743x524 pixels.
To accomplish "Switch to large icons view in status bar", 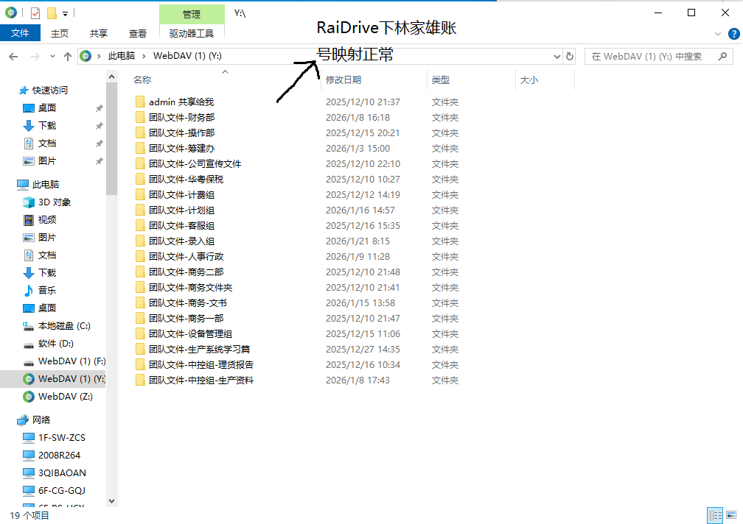I will (731, 515).
